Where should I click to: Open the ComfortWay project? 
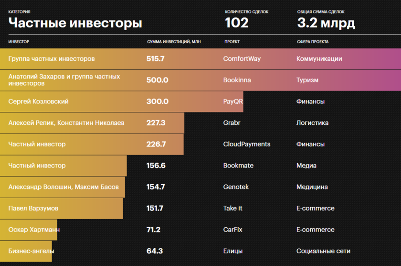(242, 59)
